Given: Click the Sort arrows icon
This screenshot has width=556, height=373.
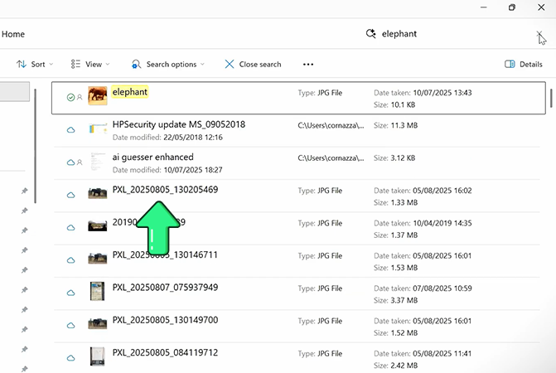Looking at the screenshot, I should [x=22, y=64].
